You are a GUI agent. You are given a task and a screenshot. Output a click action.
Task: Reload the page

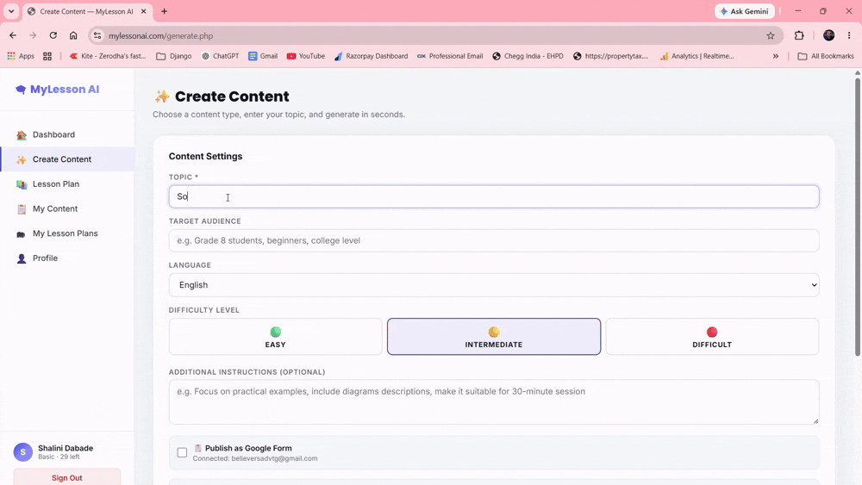tap(53, 35)
